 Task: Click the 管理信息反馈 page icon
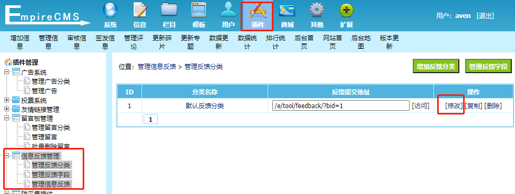(27, 184)
